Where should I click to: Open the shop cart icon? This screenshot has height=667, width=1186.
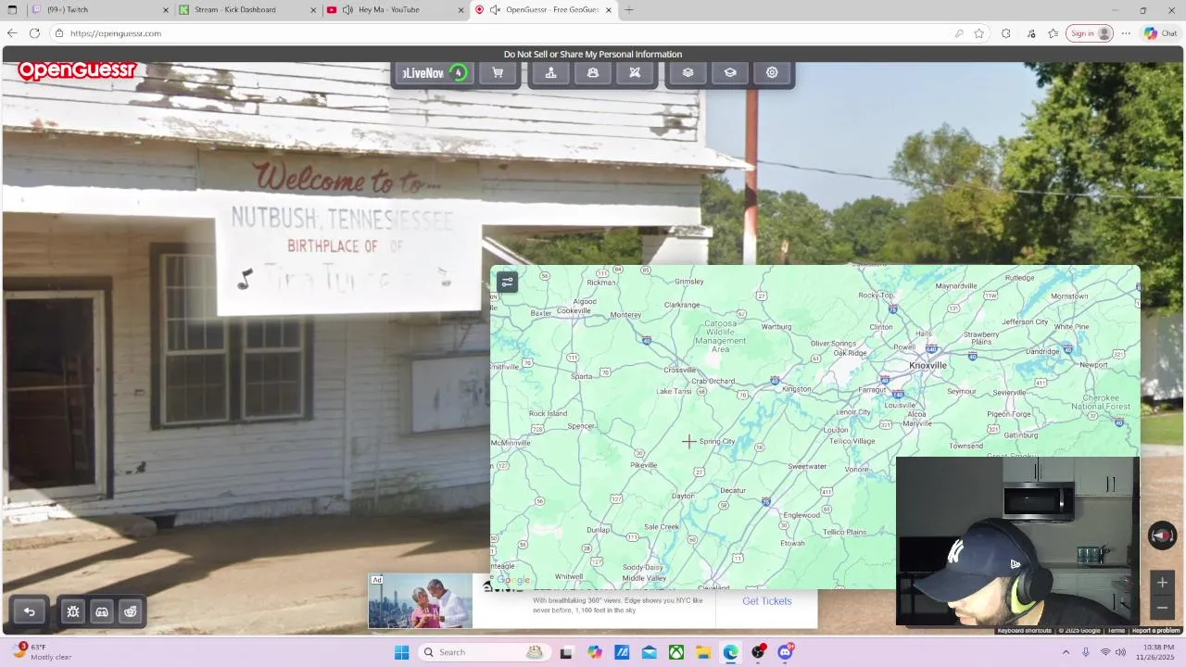tap(498, 73)
